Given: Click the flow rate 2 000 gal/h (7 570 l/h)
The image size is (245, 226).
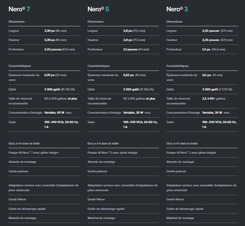Looking at the screenshot, I should point(217,89).
